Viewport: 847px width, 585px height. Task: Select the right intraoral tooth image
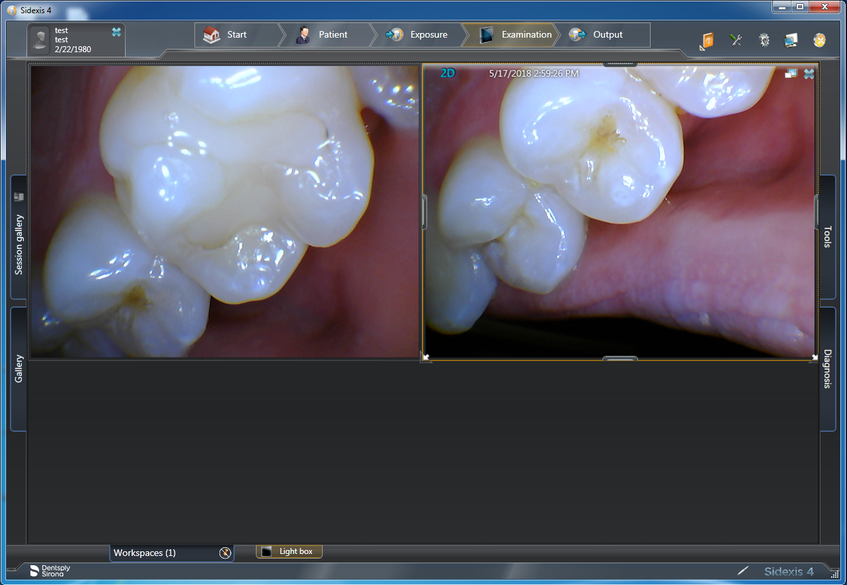tap(620, 212)
